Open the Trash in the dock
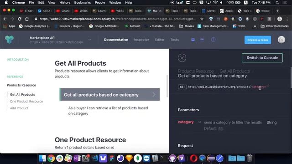The height and width of the screenshot is (164, 292). [250, 159]
